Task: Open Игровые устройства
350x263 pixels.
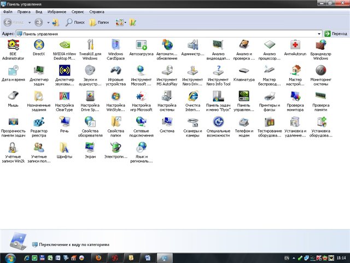Action: coord(115,76)
